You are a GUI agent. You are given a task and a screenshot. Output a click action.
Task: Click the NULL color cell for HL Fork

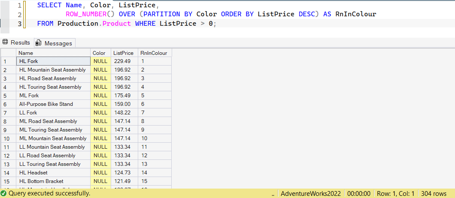(x=101, y=61)
